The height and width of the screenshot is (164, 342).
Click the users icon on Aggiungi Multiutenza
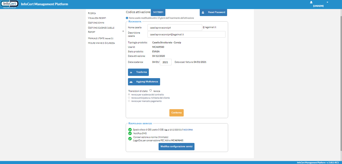[131, 82]
